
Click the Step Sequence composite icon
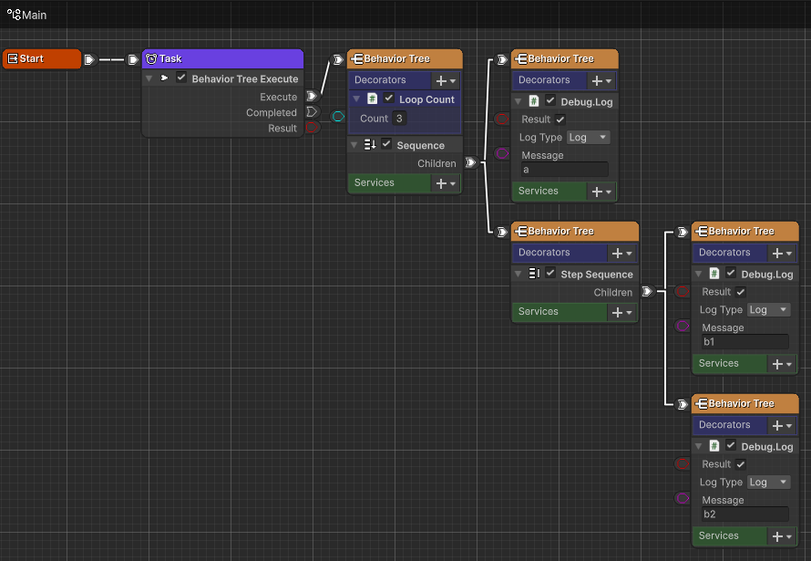coord(534,274)
